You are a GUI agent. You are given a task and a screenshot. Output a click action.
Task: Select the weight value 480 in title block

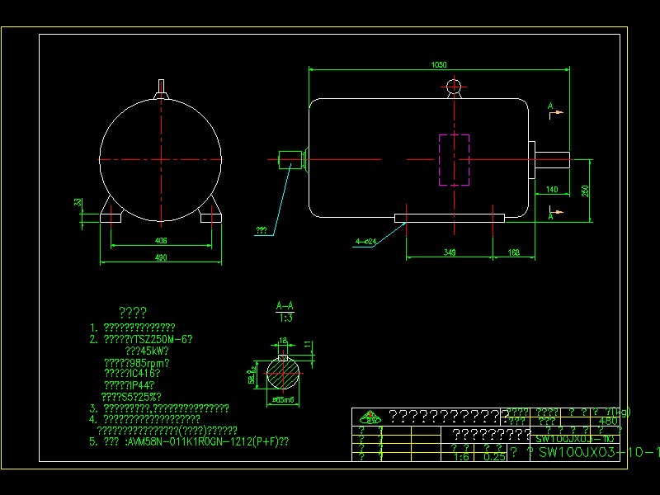(x=608, y=419)
